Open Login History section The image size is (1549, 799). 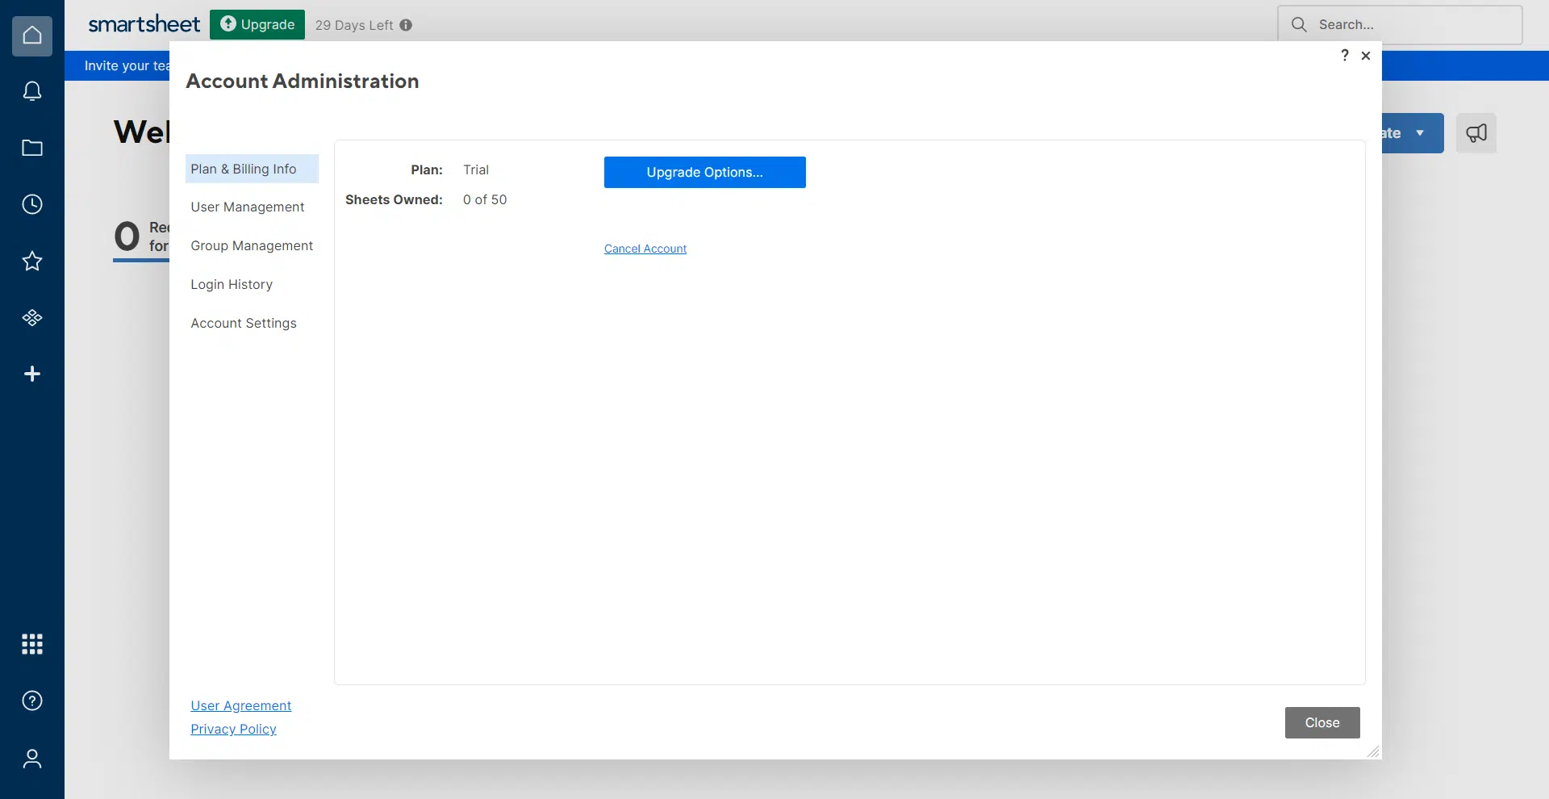pyautogui.click(x=232, y=285)
